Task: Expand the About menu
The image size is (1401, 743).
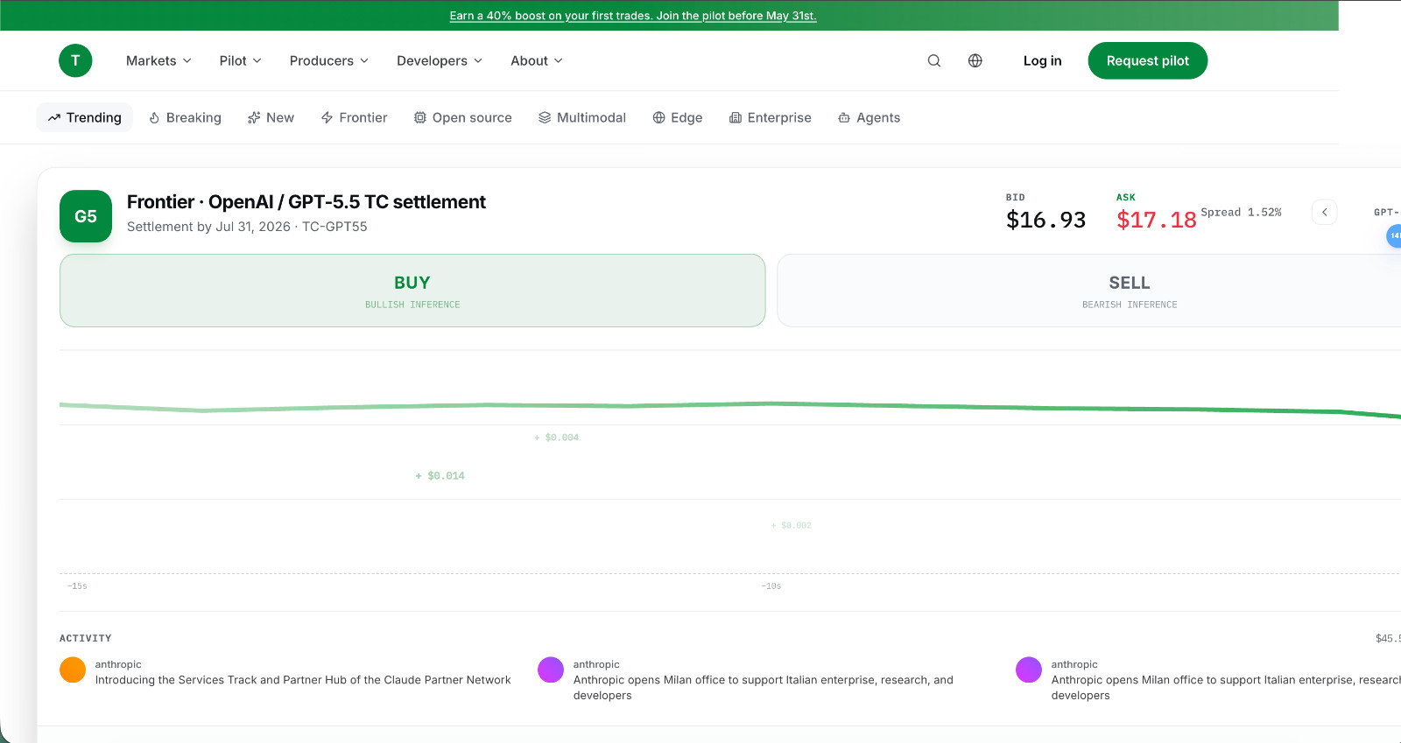Action: (537, 60)
